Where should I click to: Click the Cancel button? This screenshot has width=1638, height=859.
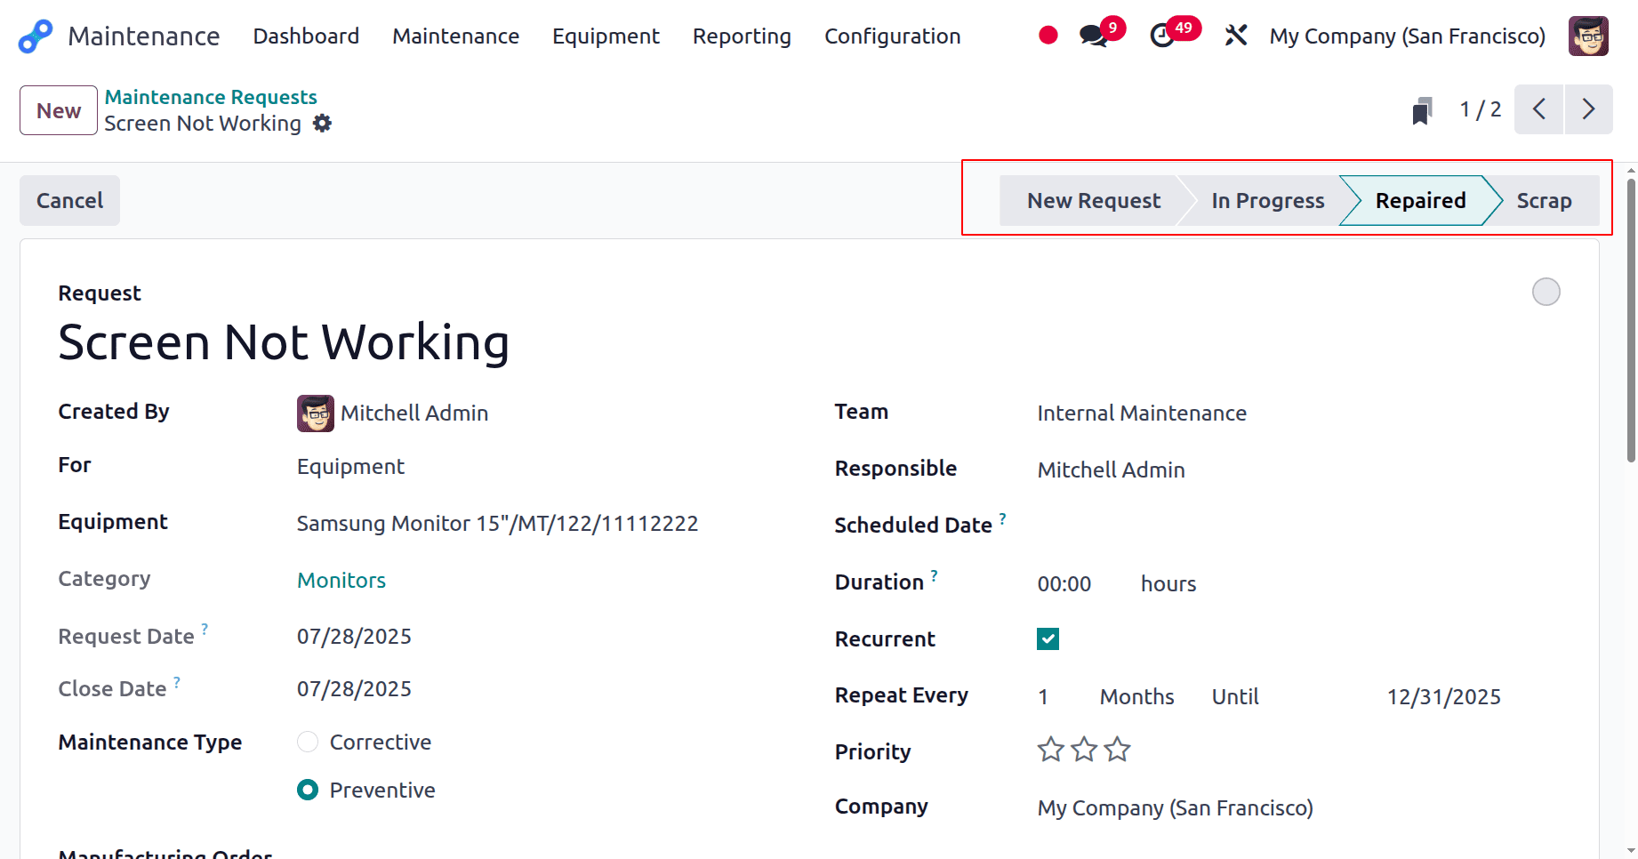(69, 201)
